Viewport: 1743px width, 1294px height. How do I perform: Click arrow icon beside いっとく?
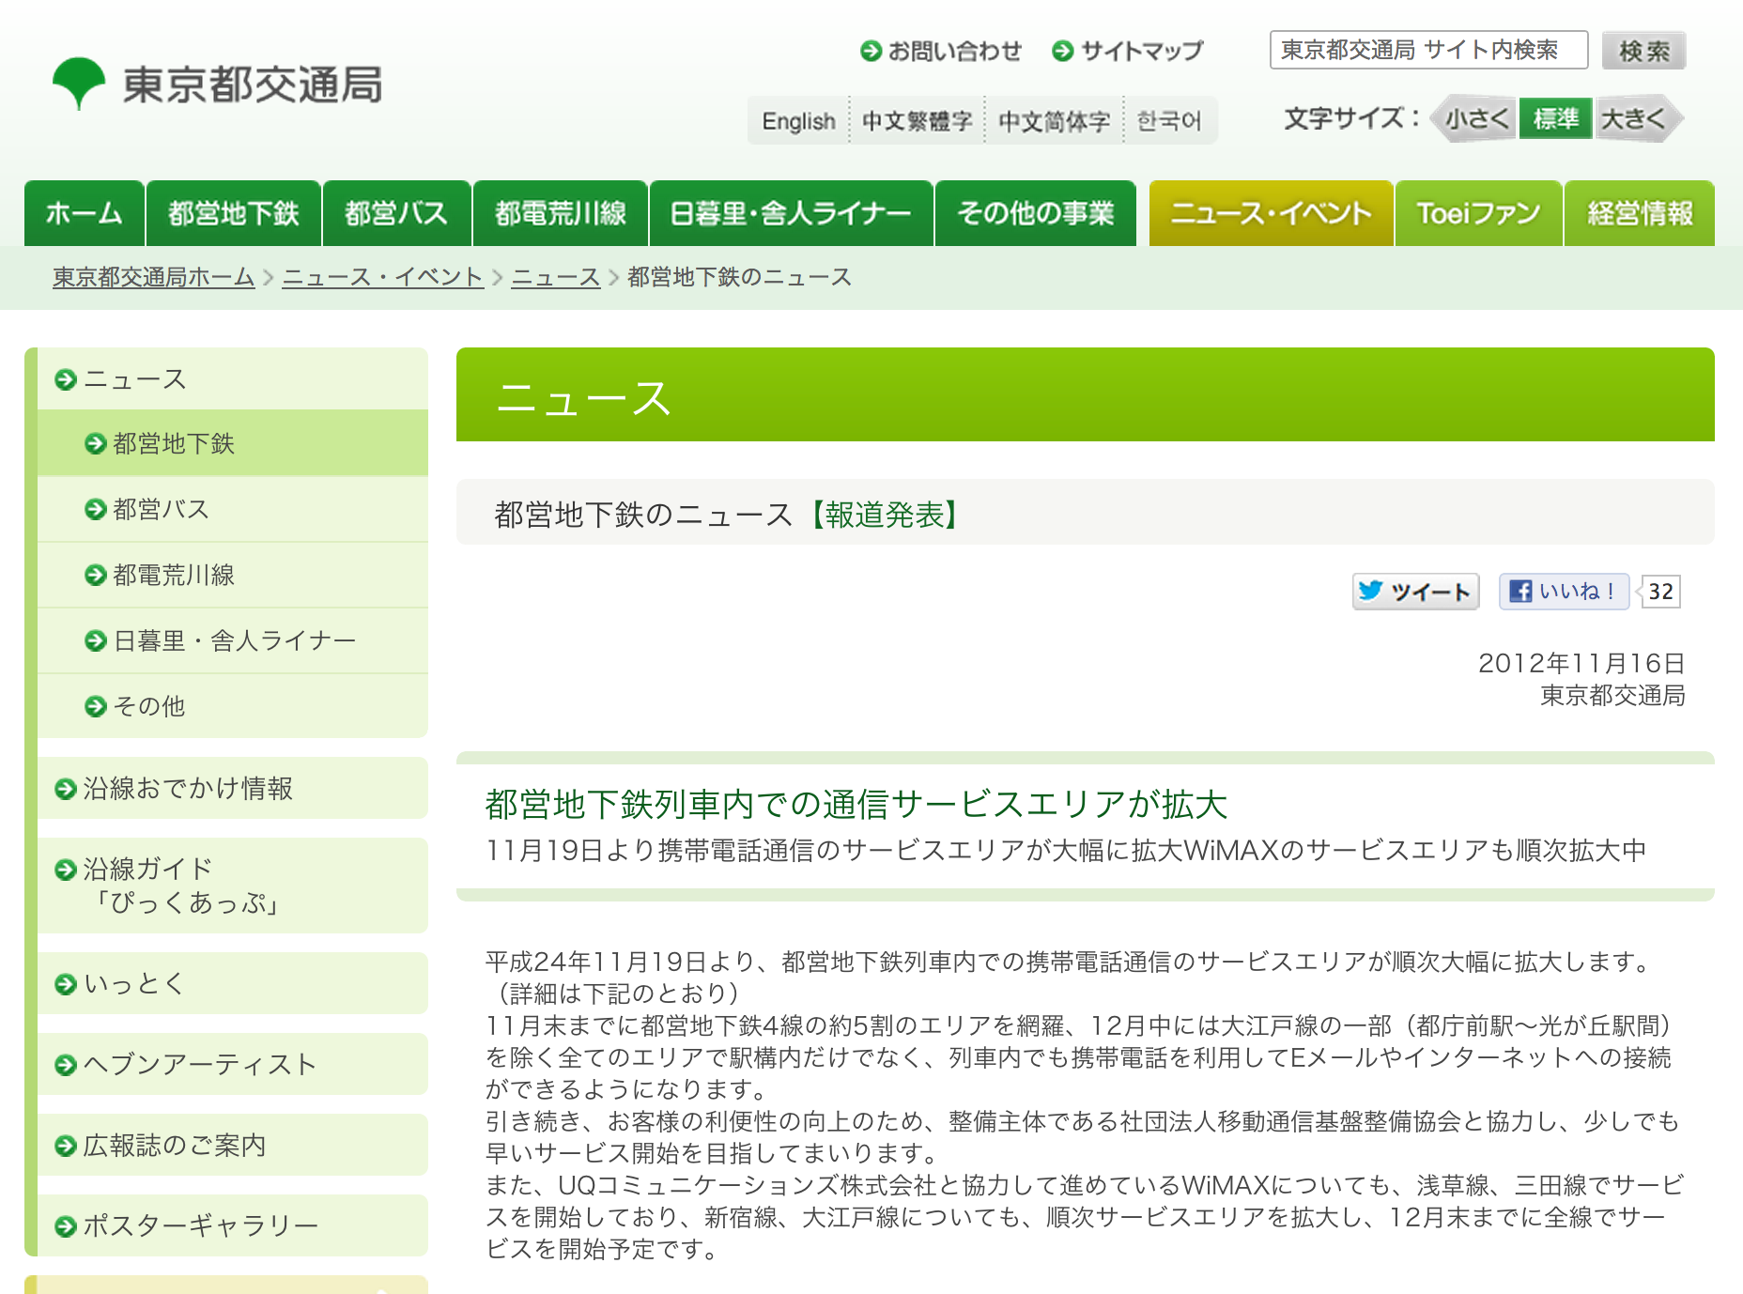(x=66, y=984)
